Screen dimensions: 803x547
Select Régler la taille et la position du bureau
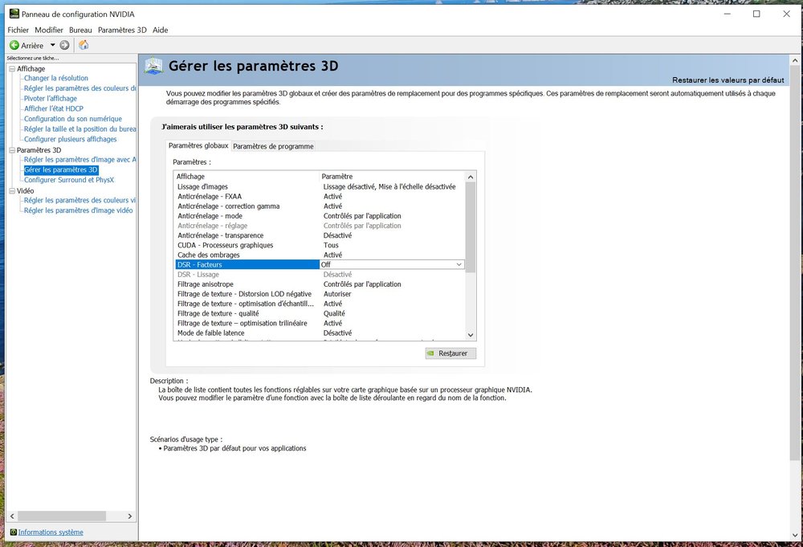tap(79, 129)
